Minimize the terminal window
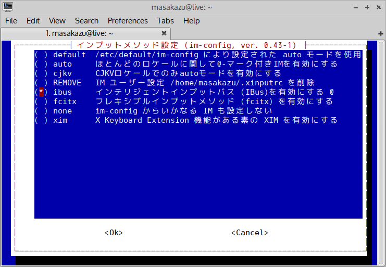 click(356, 8)
